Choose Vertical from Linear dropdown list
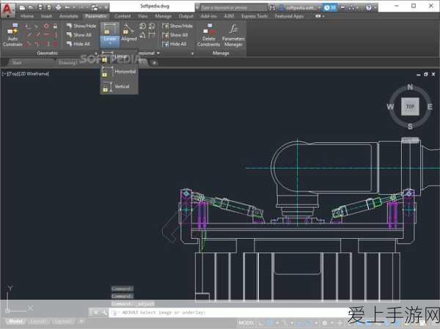440x329 pixels. click(x=119, y=86)
